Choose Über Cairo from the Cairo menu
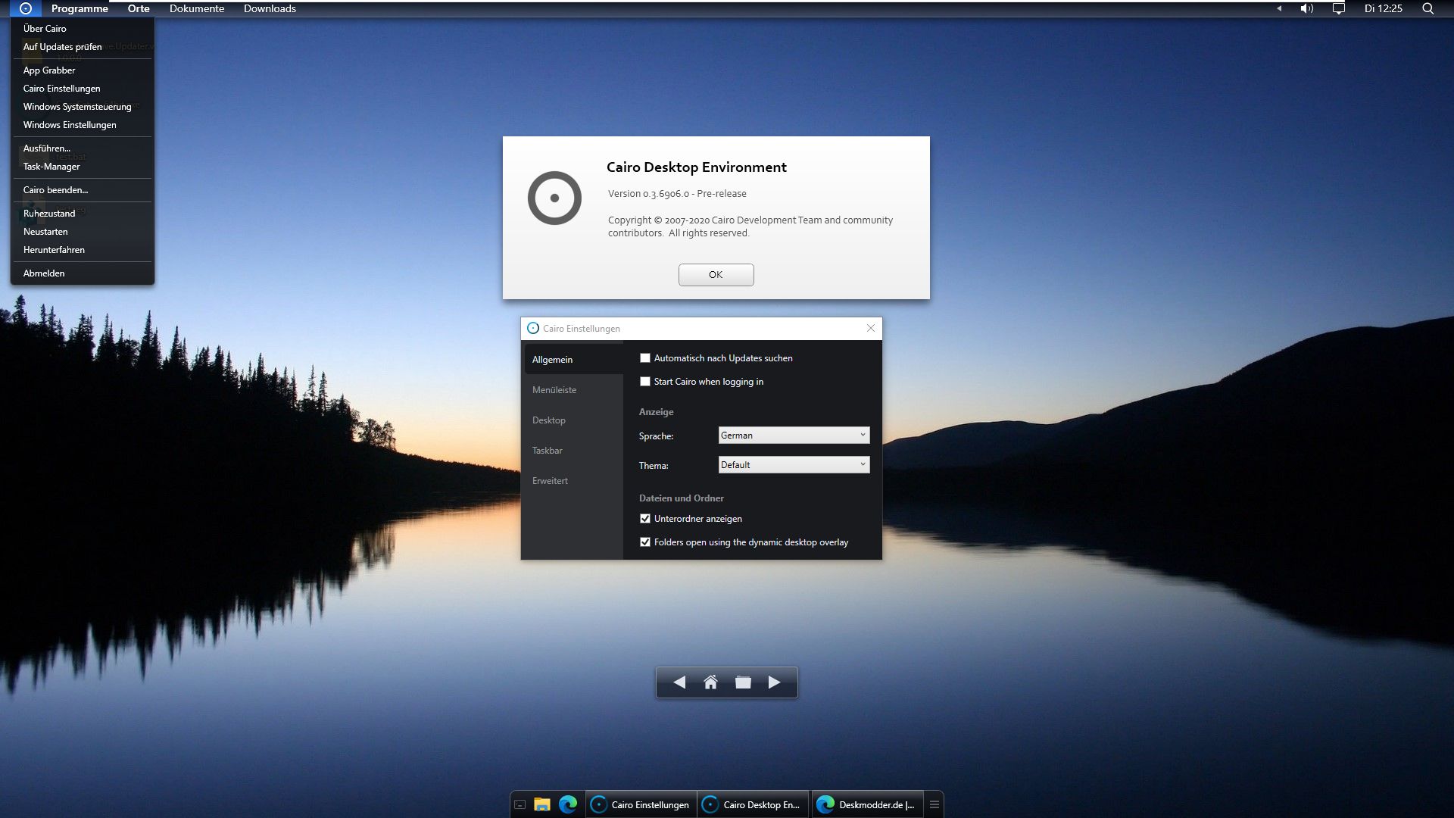 pos(83,28)
